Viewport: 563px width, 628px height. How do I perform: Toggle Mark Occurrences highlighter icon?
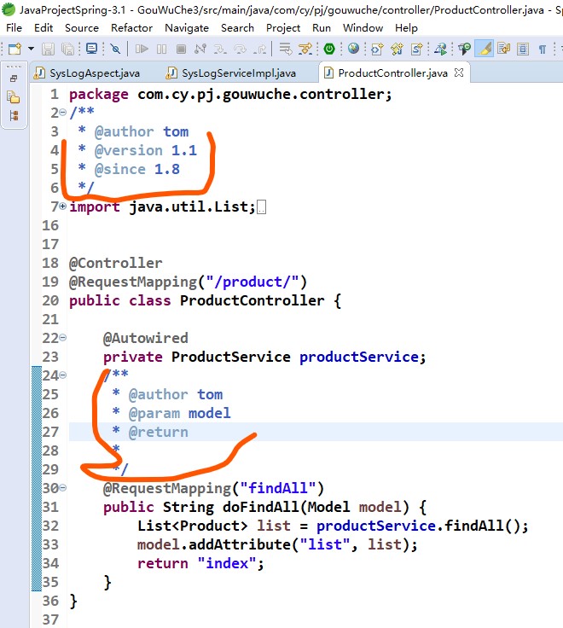(x=485, y=49)
